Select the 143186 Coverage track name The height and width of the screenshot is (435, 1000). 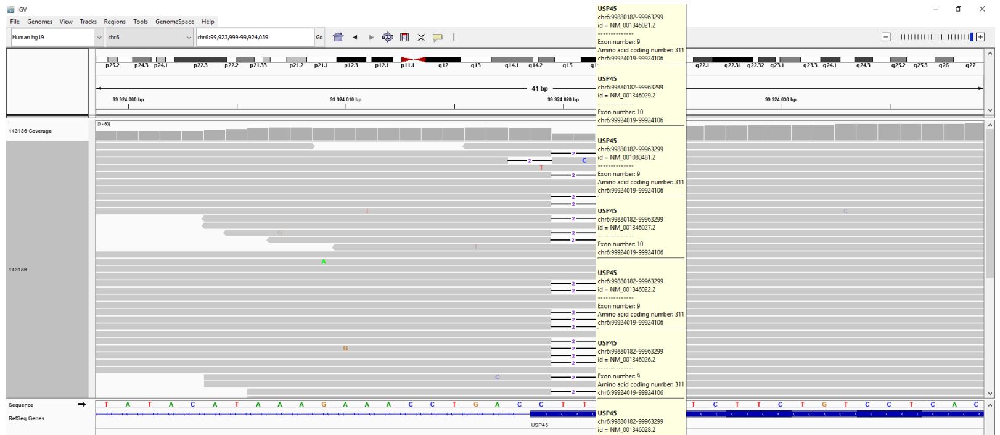[x=30, y=131]
